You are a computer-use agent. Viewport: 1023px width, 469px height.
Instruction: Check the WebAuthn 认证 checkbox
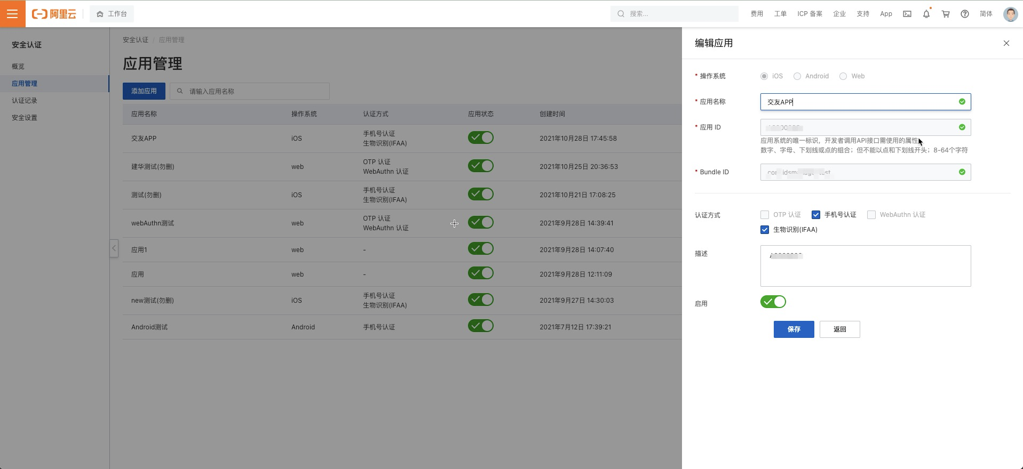pyautogui.click(x=871, y=215)
